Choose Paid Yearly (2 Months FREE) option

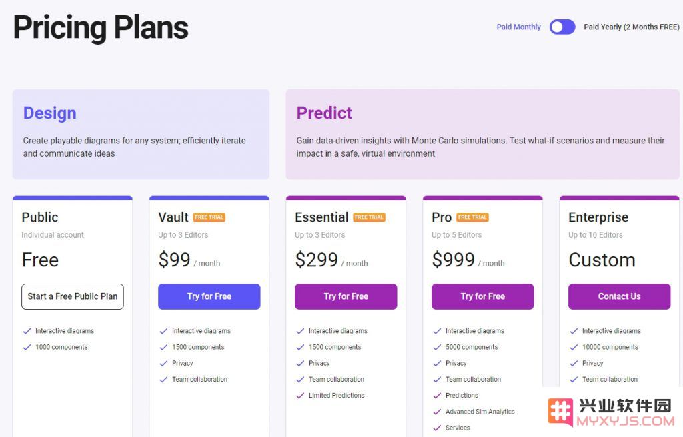tap(631, 27)
